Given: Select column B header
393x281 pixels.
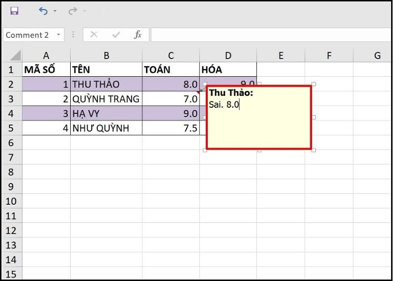Looking at the screenshot, I should pyautogui.click(x=106, y=56).
